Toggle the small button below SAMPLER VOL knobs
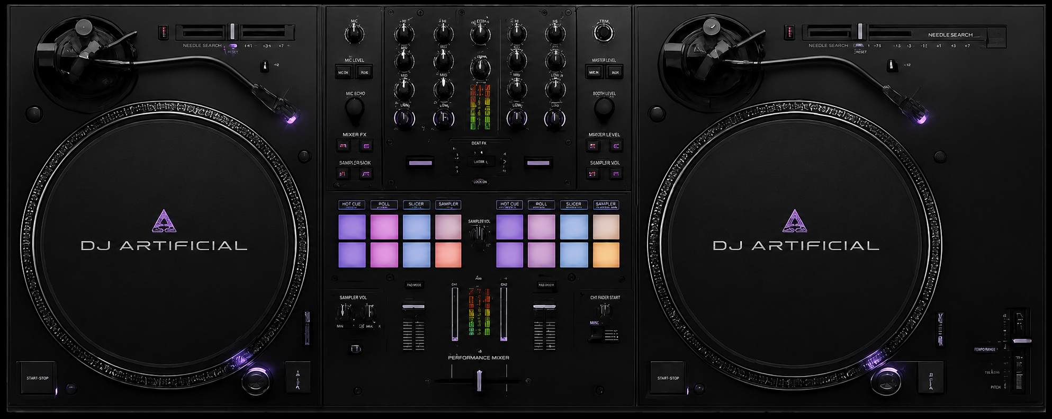Viewport: 1052px width, 419px height. pos(356,349)
